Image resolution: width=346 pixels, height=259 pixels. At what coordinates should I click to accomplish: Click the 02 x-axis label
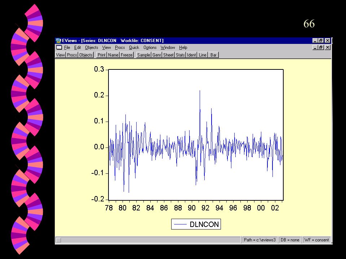275,208
